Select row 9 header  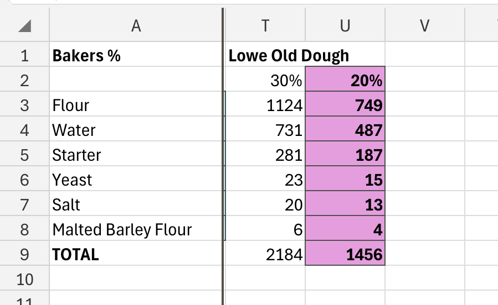[24, 254]
